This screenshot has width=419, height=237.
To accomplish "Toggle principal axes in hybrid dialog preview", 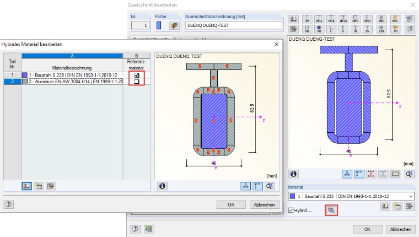I will pos(245,186).
